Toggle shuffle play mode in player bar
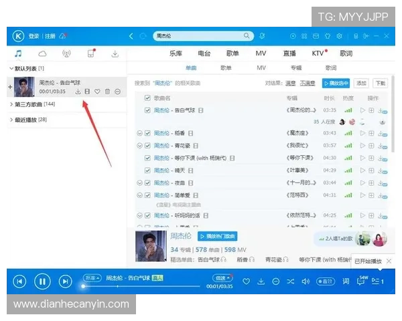This screenshot has height=321, width=402. 291,282
